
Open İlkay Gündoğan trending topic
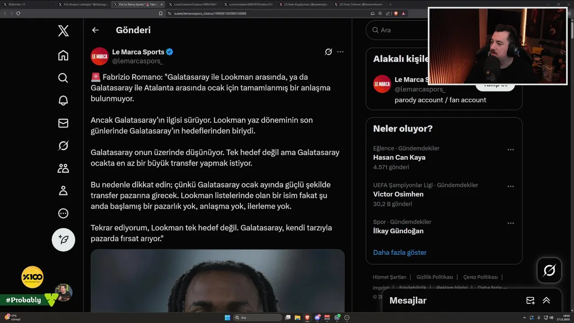tap(398, 231)
